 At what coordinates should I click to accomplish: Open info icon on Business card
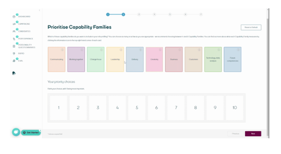[x=180, y=50]
